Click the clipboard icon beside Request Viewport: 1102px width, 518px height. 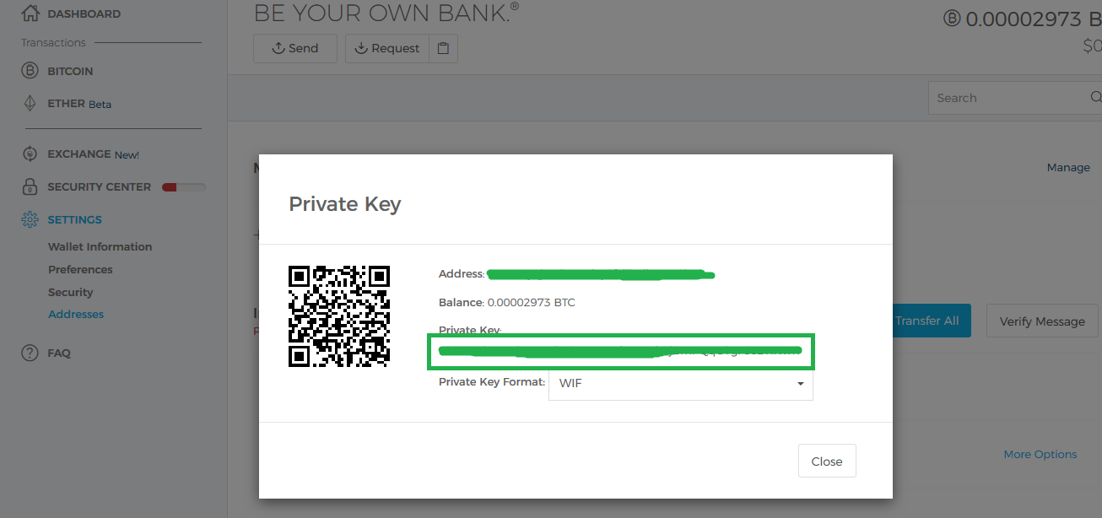tap(443, 48)
